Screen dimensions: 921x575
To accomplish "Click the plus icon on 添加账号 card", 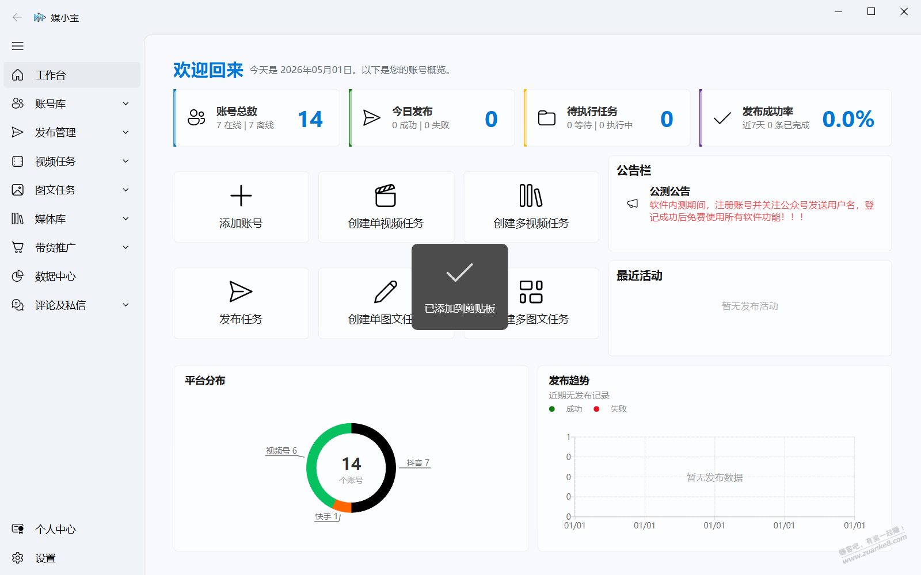I will pyautogui.click(x=241, y=195).
